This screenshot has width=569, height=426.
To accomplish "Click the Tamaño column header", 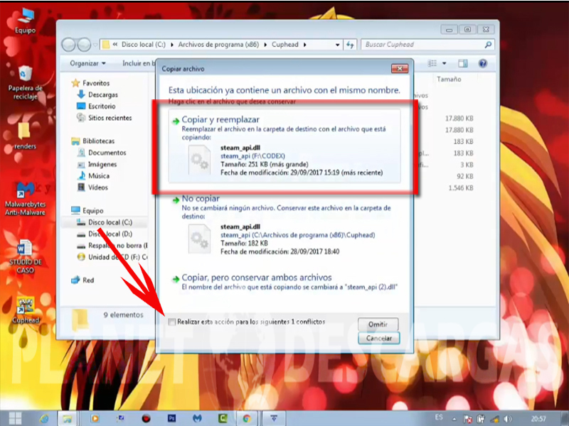I will pyautogui.click(x=449, y=79).
